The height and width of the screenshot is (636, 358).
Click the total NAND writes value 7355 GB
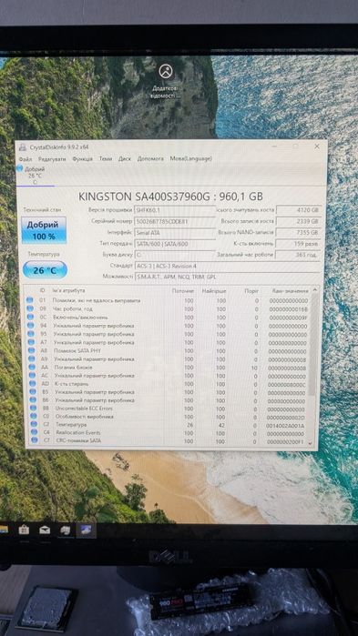[x=299, y=232]
